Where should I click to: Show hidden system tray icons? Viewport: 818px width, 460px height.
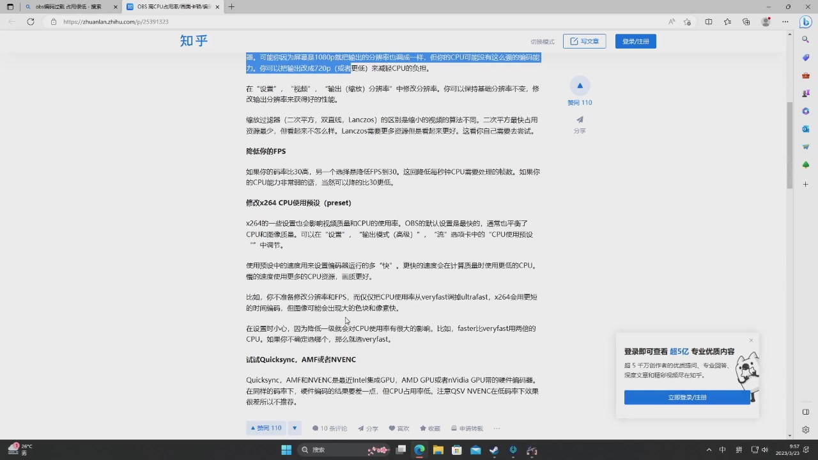pos(709,450)
